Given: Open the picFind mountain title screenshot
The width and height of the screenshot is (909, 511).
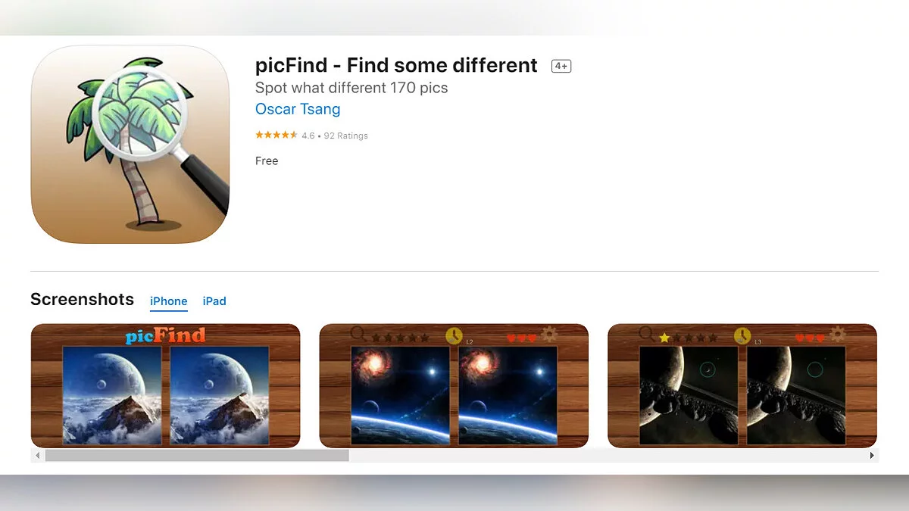Looking at the screenshot, I should (166, 385).
